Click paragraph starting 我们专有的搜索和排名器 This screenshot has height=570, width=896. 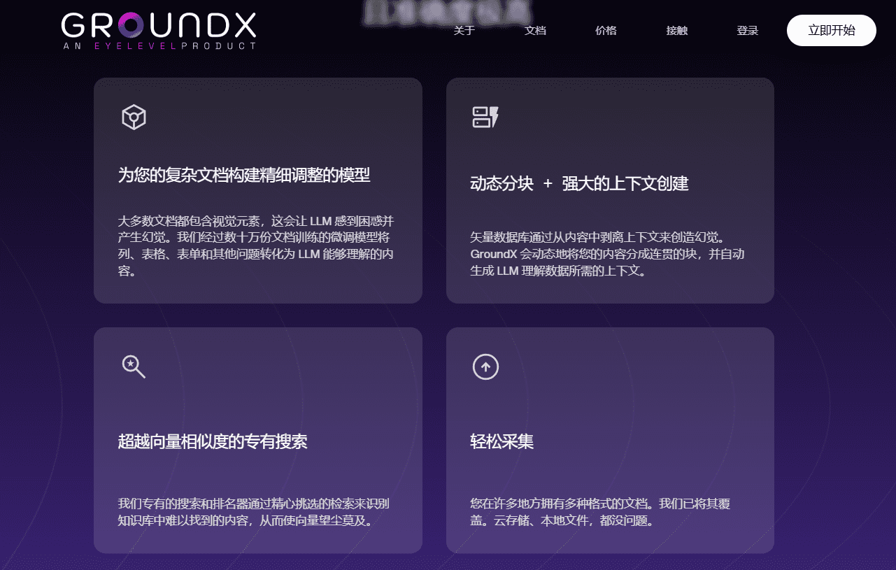click(x=254, y=512)
